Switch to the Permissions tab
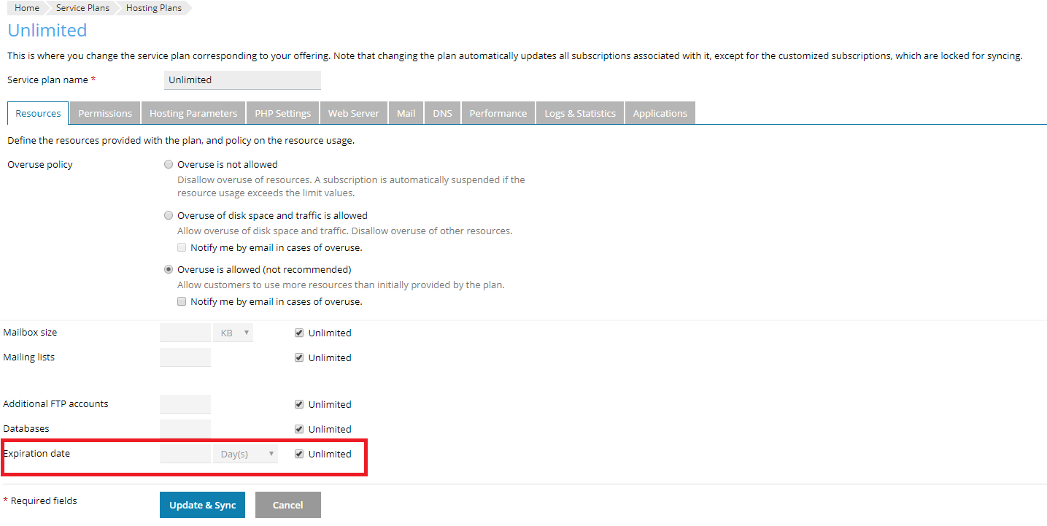The height and width of the screenshot is (526, 1047). click(105, 113)
